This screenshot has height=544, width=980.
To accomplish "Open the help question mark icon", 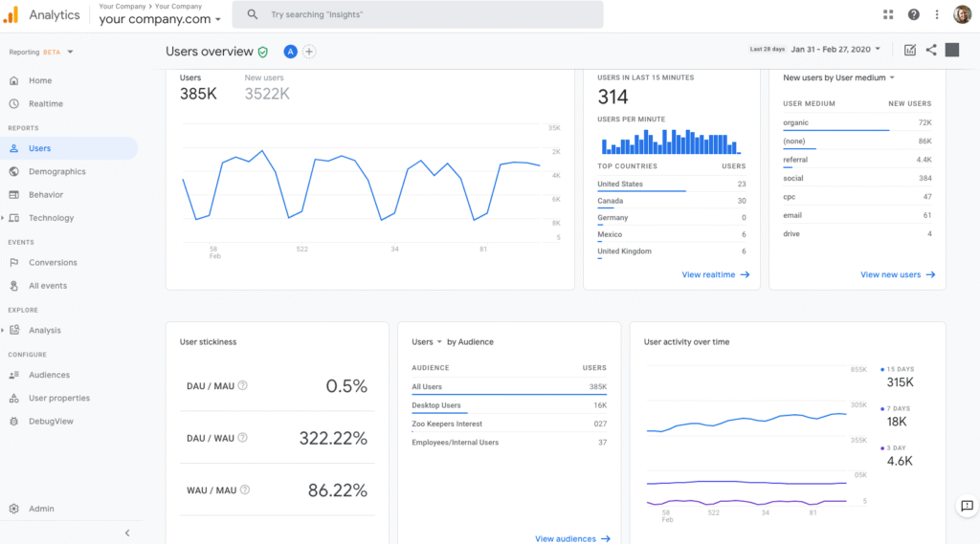I will tap(914, 14).
